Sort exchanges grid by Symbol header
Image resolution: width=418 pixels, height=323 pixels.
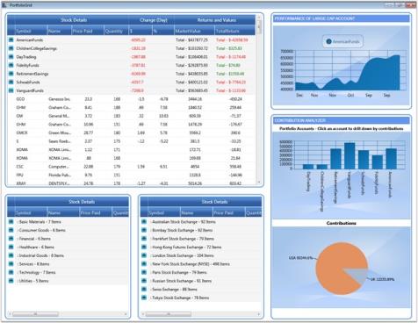pos(164,212)
